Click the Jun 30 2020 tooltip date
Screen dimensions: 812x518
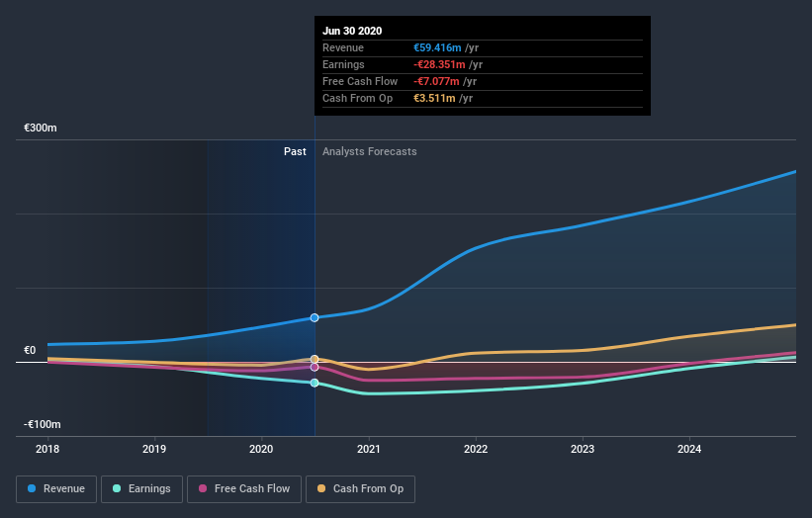click(352, 31)
